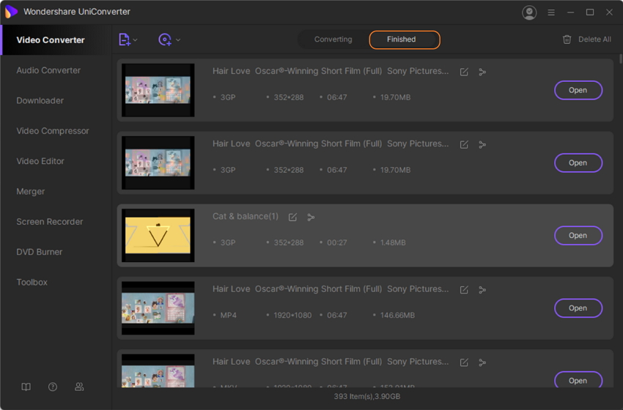Image resolution: width=623 pixels, height=410 pixels.
Task: Open Video Editor in sidebar
Action: click(40, 161)
